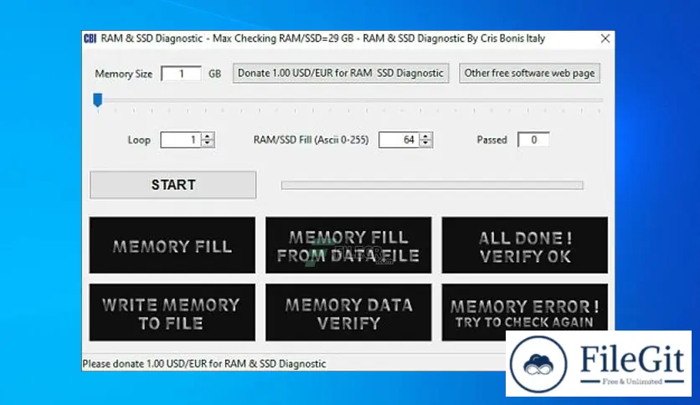Screen dimensions: 700x405
Task: Click the MEMORY FILL FROM DATA FILE panel
Action: 348,245
